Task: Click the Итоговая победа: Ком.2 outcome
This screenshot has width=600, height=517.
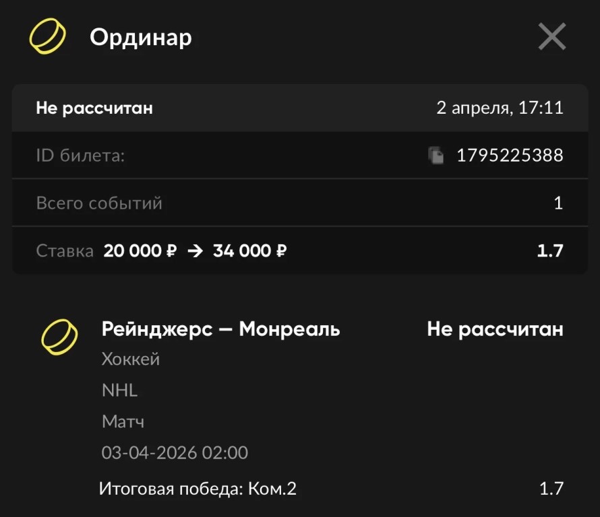Action: [198, 488]
